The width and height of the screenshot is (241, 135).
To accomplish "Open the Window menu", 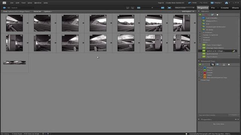I will pos(38,3).
